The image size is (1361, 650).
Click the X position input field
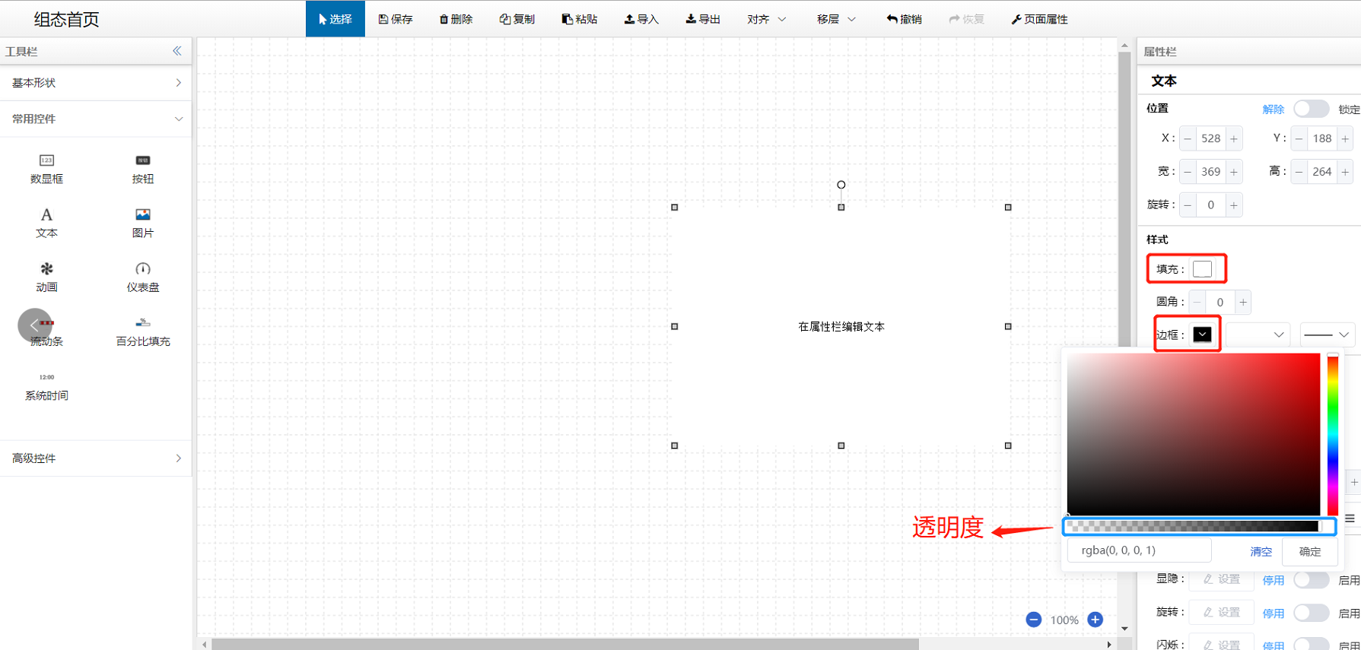tap(1210, 138)
